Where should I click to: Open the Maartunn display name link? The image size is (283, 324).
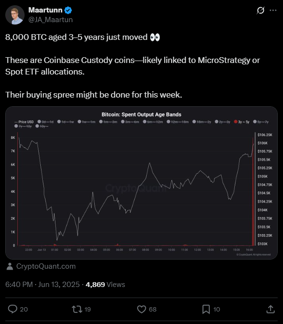tap(45, 10)
